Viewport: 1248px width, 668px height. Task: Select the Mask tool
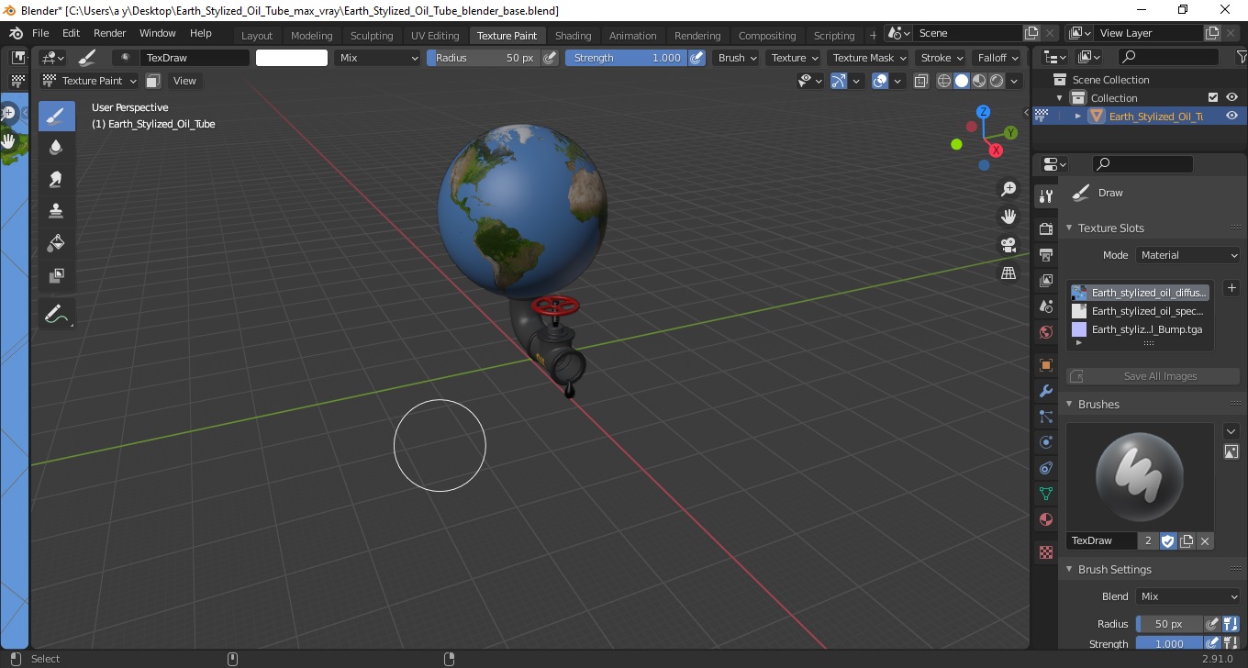(x=56, y=273)
